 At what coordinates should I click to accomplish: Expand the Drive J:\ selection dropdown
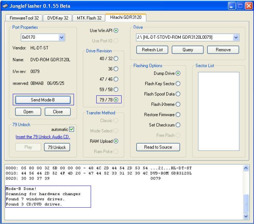point(236,37)
